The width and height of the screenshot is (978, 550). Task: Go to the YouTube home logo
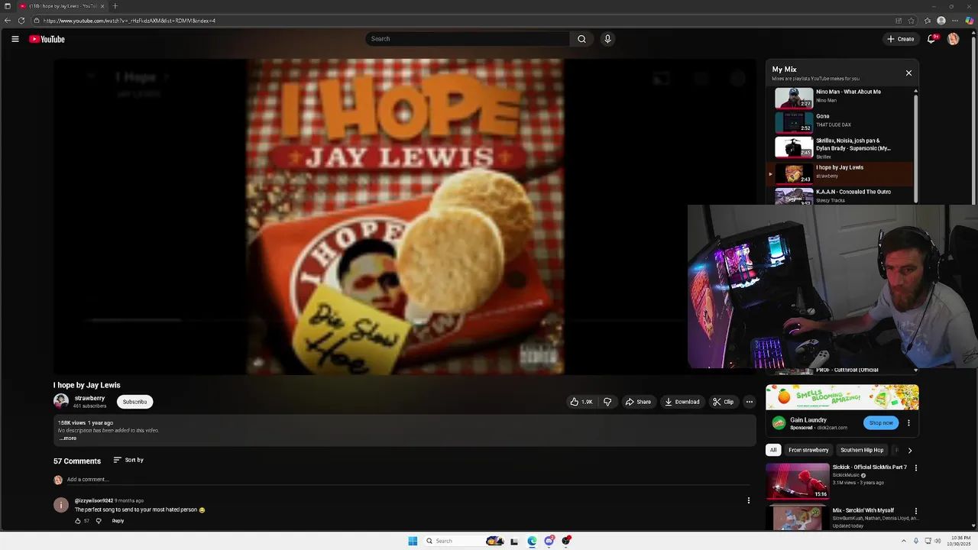pyautogui.click(x=47, y=39)
